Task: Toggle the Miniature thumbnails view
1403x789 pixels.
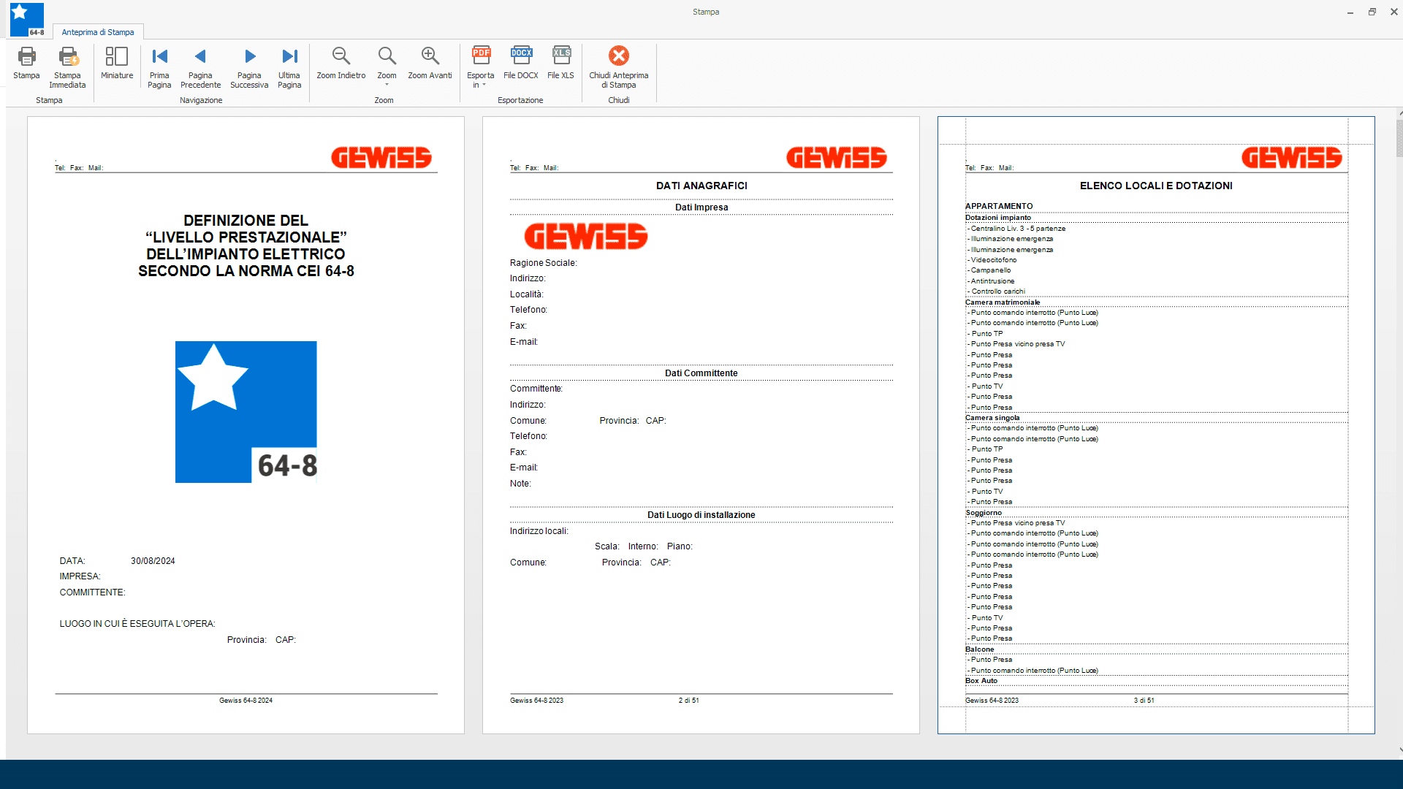Action: click(117, 63)
